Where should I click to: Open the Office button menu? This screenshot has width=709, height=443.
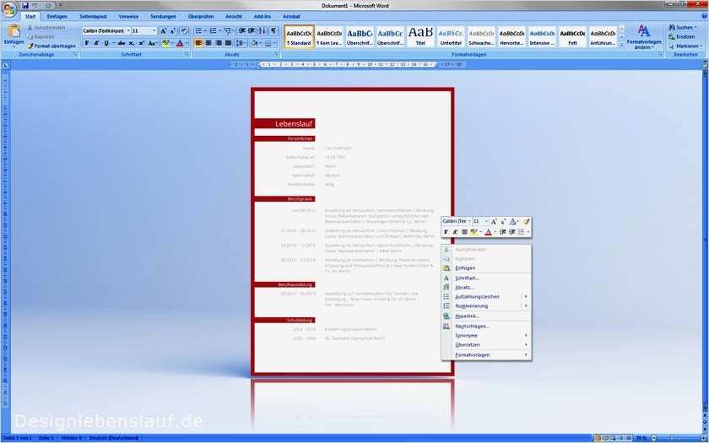click(x=8, y=8)
